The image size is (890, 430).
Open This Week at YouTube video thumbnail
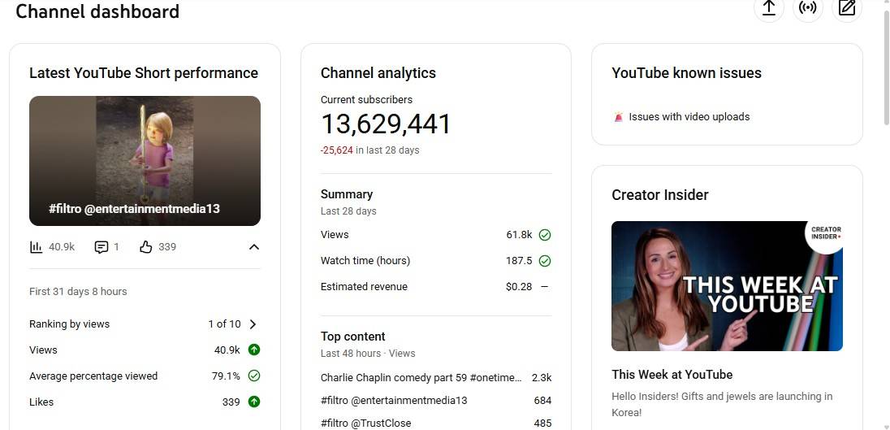point(727,286)
